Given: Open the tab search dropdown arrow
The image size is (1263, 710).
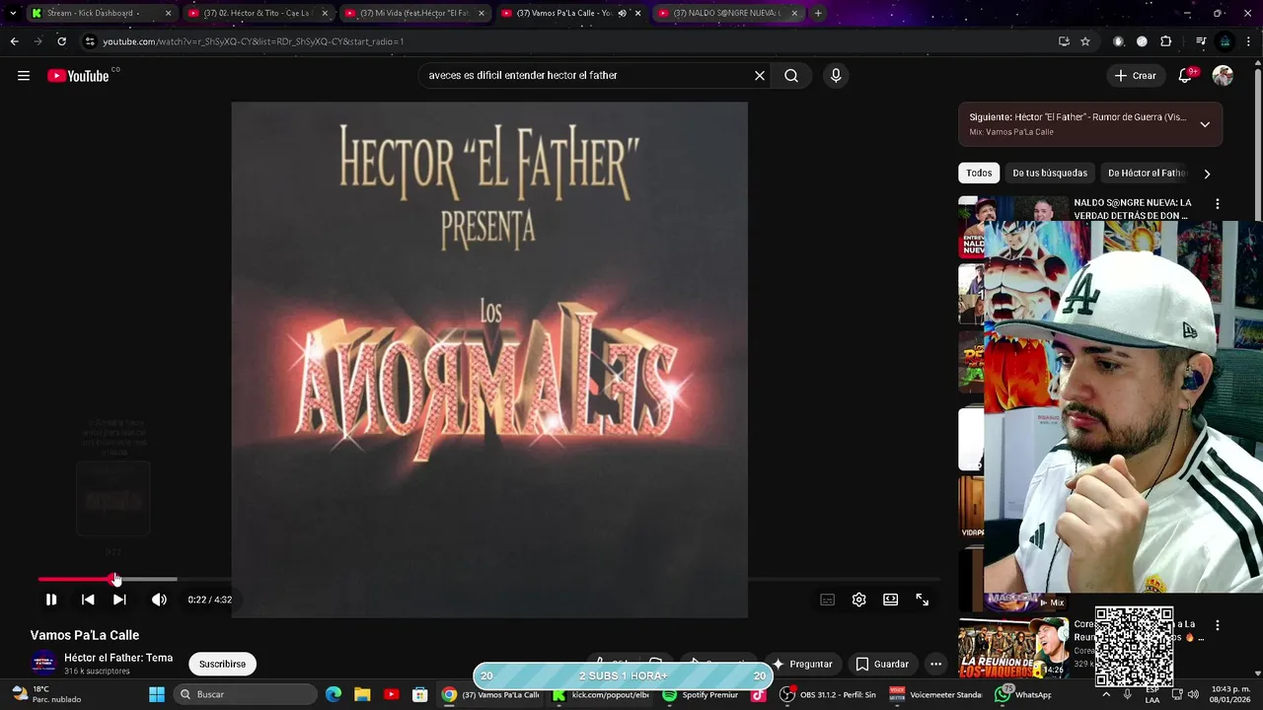Looking at the screenshot, I should pyautogui.click(x=12, y=13).
